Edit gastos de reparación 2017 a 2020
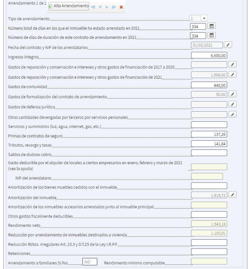Viewport: 248px width, 269px height. [x=232, y=64]
